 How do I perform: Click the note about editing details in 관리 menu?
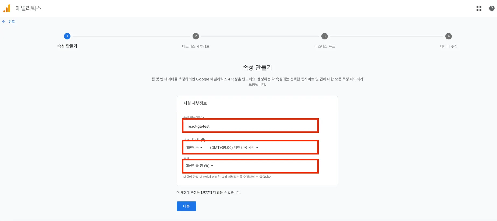228,177
